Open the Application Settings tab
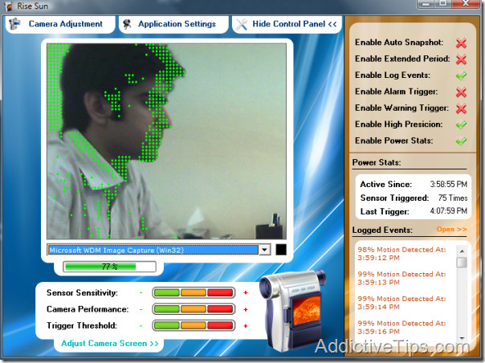 pos(173,24)
